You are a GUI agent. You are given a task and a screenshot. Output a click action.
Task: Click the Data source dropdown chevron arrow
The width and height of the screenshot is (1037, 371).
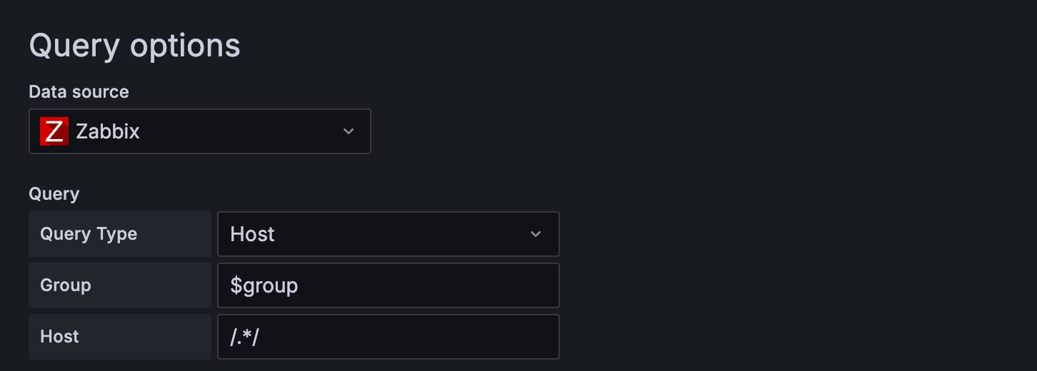coord(349,131)
